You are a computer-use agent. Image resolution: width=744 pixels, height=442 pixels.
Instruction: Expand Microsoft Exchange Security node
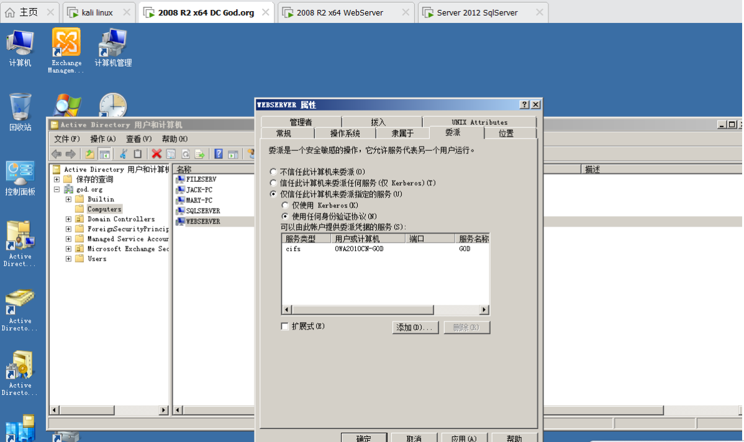pos(68,249)
